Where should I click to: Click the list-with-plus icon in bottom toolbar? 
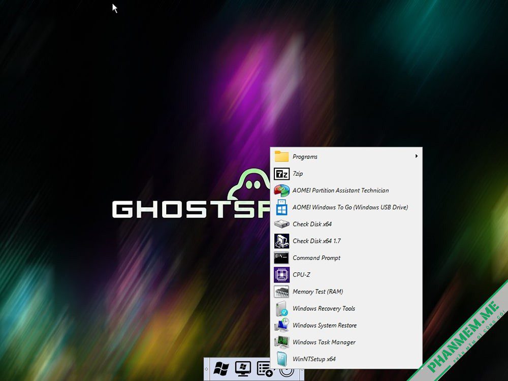[264, 369]
